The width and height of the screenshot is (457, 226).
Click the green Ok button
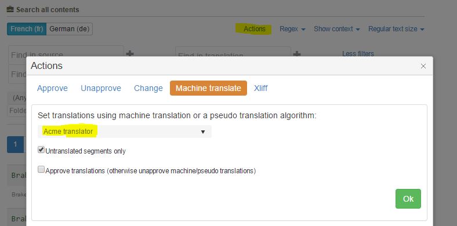tap(408, 199)
